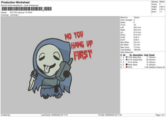Click the Down label in the stats list
Viewport: 166px width, 117px height.
[123, 35]
